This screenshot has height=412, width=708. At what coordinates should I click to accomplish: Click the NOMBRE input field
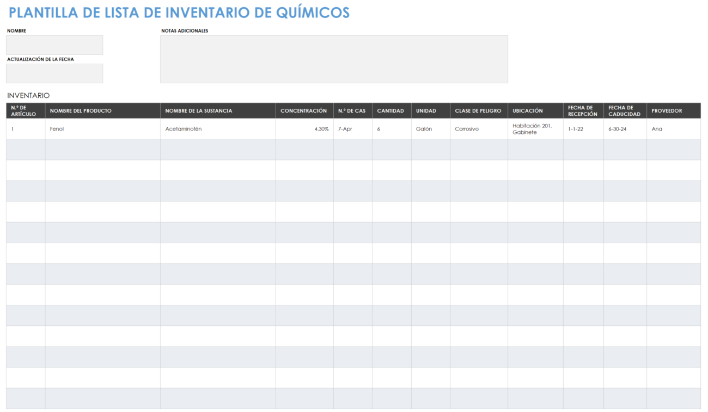54,45
